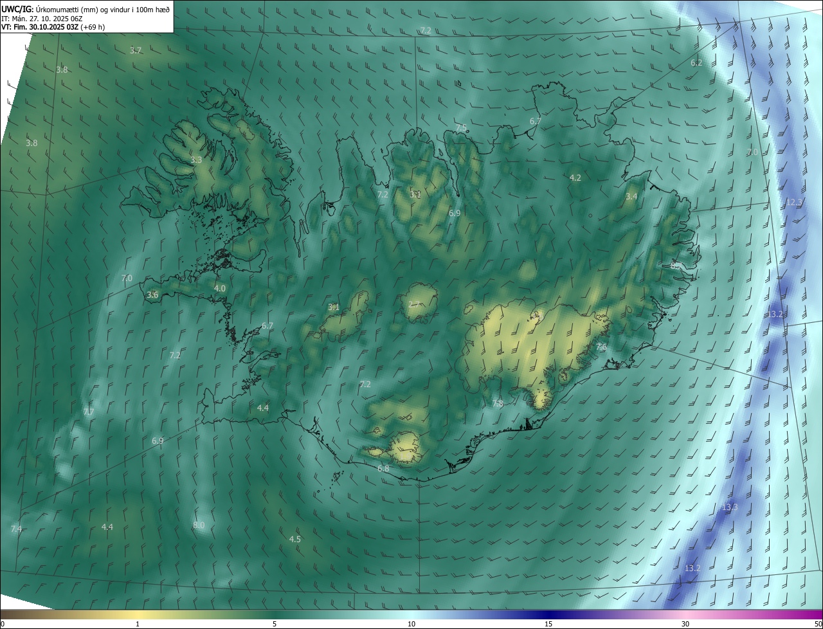Image resolution: width=823 pixels, height=629 pixels.
Task: Click the 3.7 value on the map
Action: coord(136,50)
